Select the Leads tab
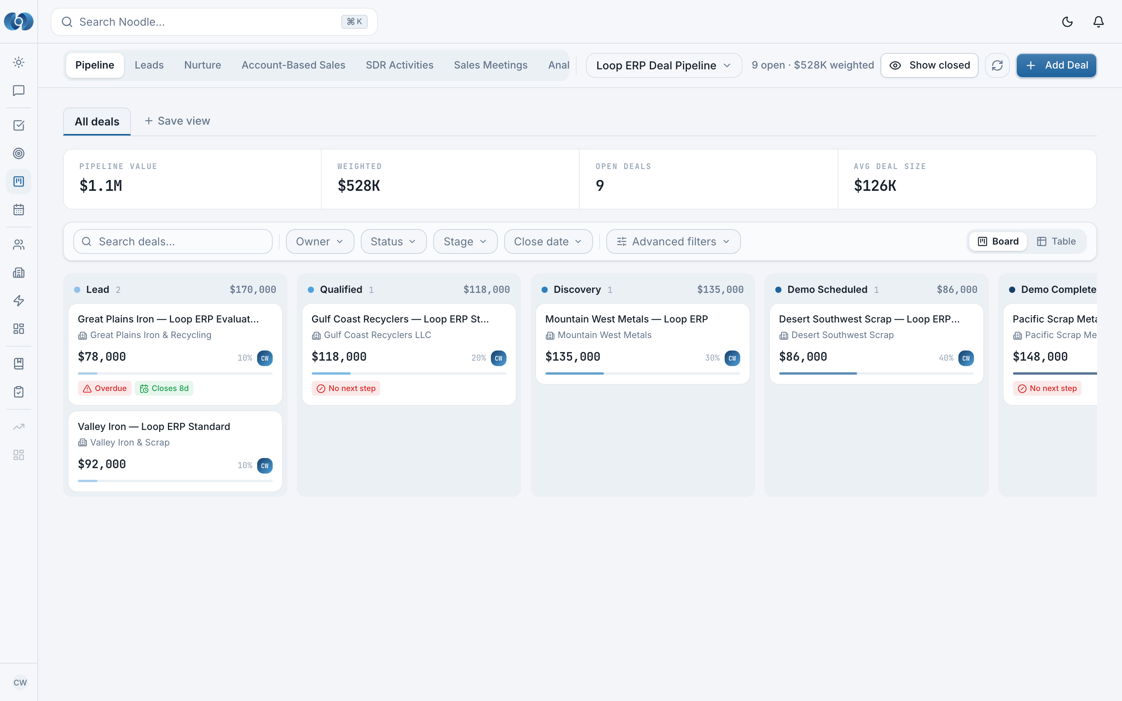 click(x=149, y=65)
